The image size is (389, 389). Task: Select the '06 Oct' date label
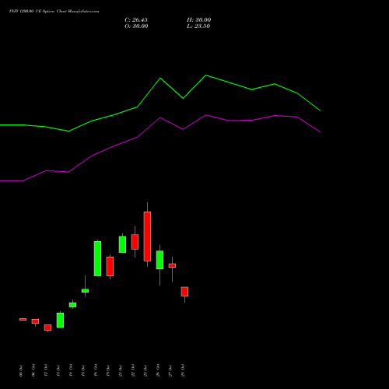pyautogui.click(x=33, y=370)
